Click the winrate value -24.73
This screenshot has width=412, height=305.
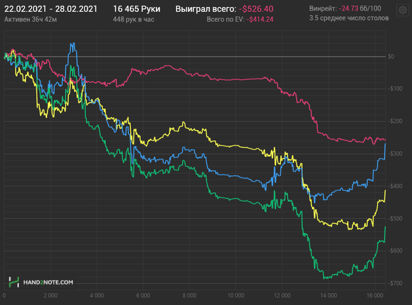click(348, 9)
